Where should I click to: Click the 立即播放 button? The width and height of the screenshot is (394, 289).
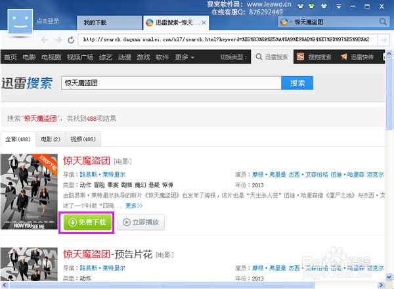pyautogui.click(x=141, y=222)
